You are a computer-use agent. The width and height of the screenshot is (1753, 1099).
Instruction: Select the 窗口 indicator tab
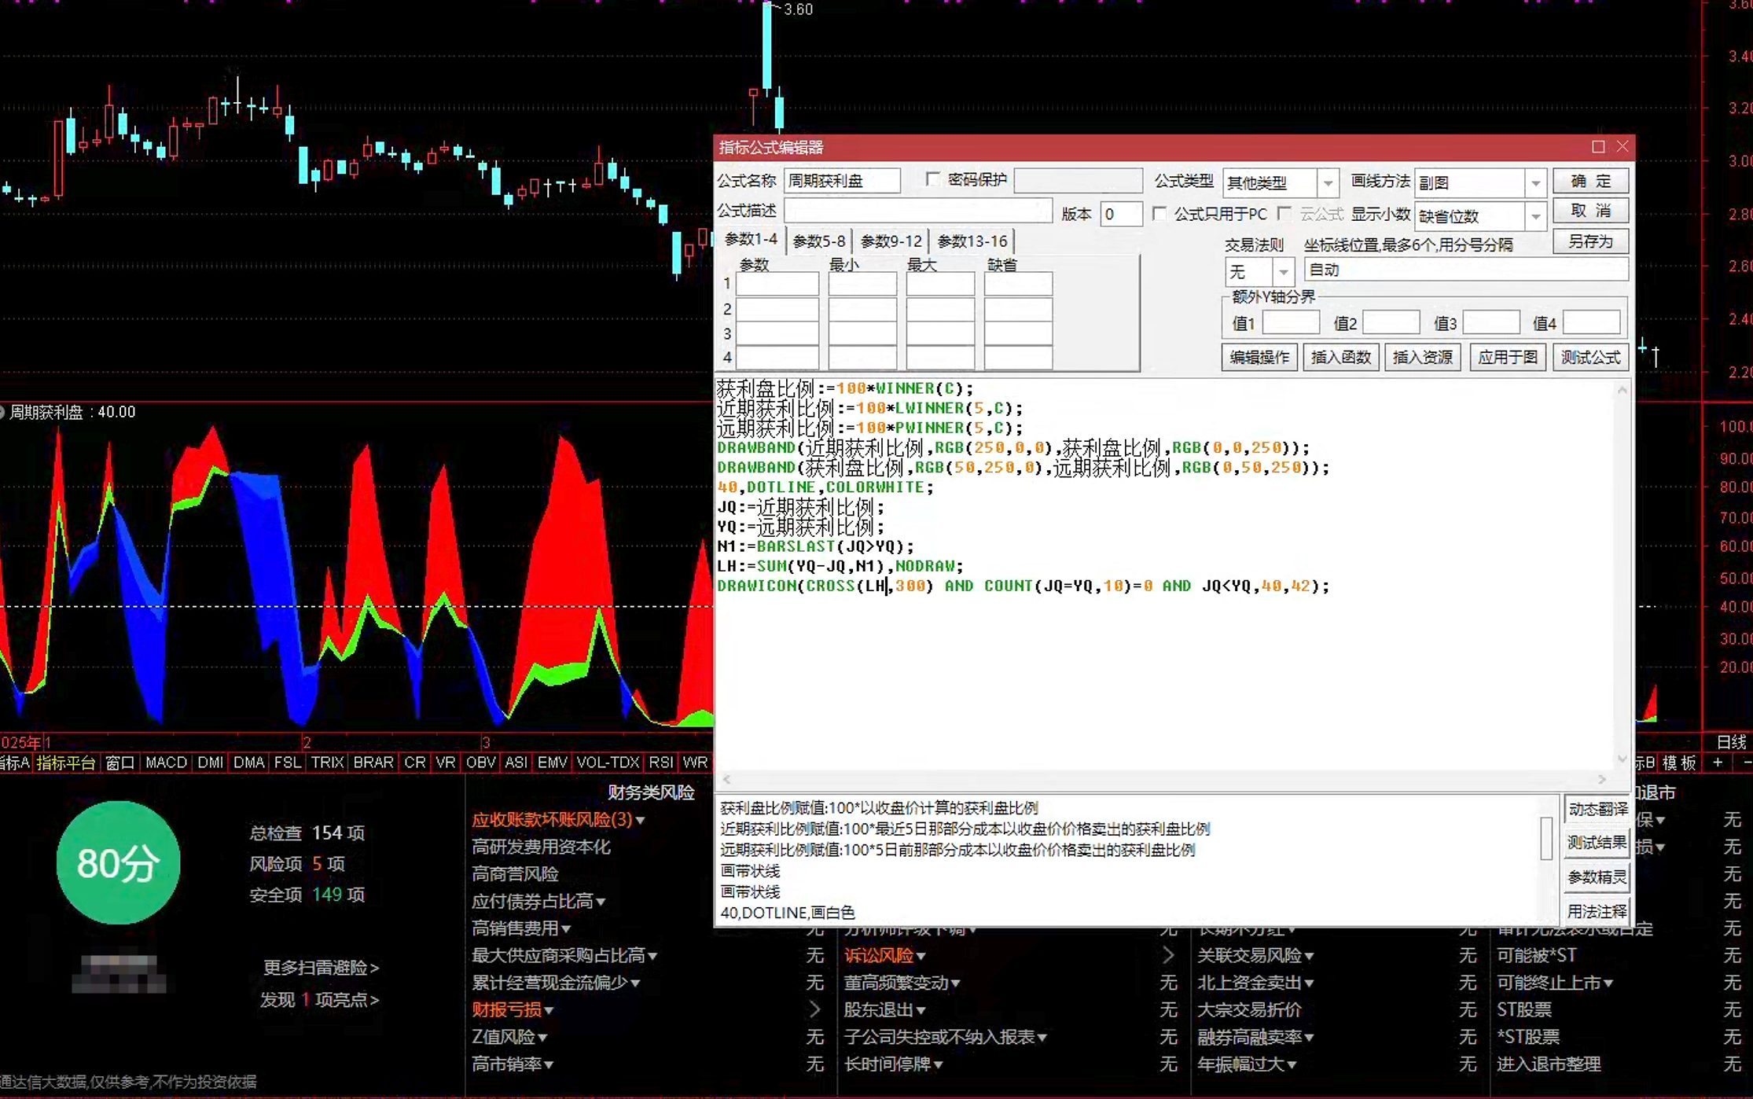(119, 763)
